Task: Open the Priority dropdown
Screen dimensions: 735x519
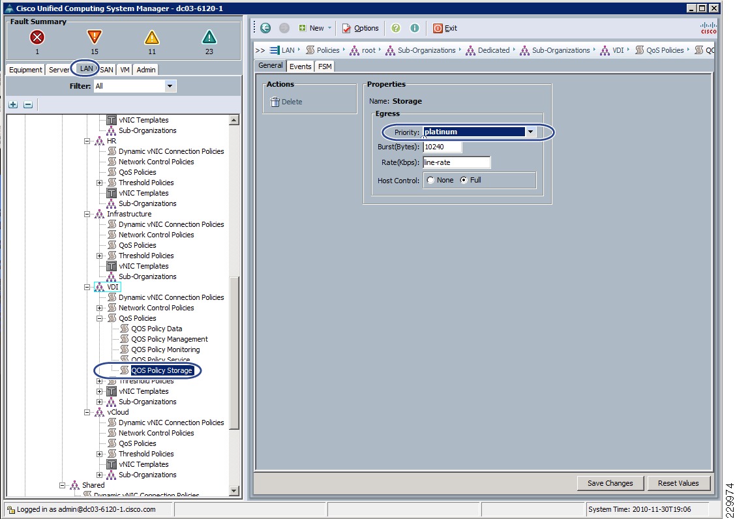Action: 530,132
